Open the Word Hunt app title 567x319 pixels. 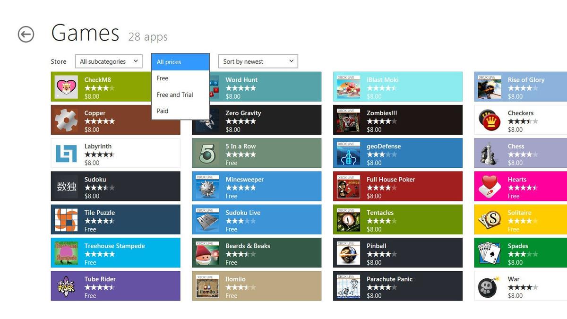[241, 80]
